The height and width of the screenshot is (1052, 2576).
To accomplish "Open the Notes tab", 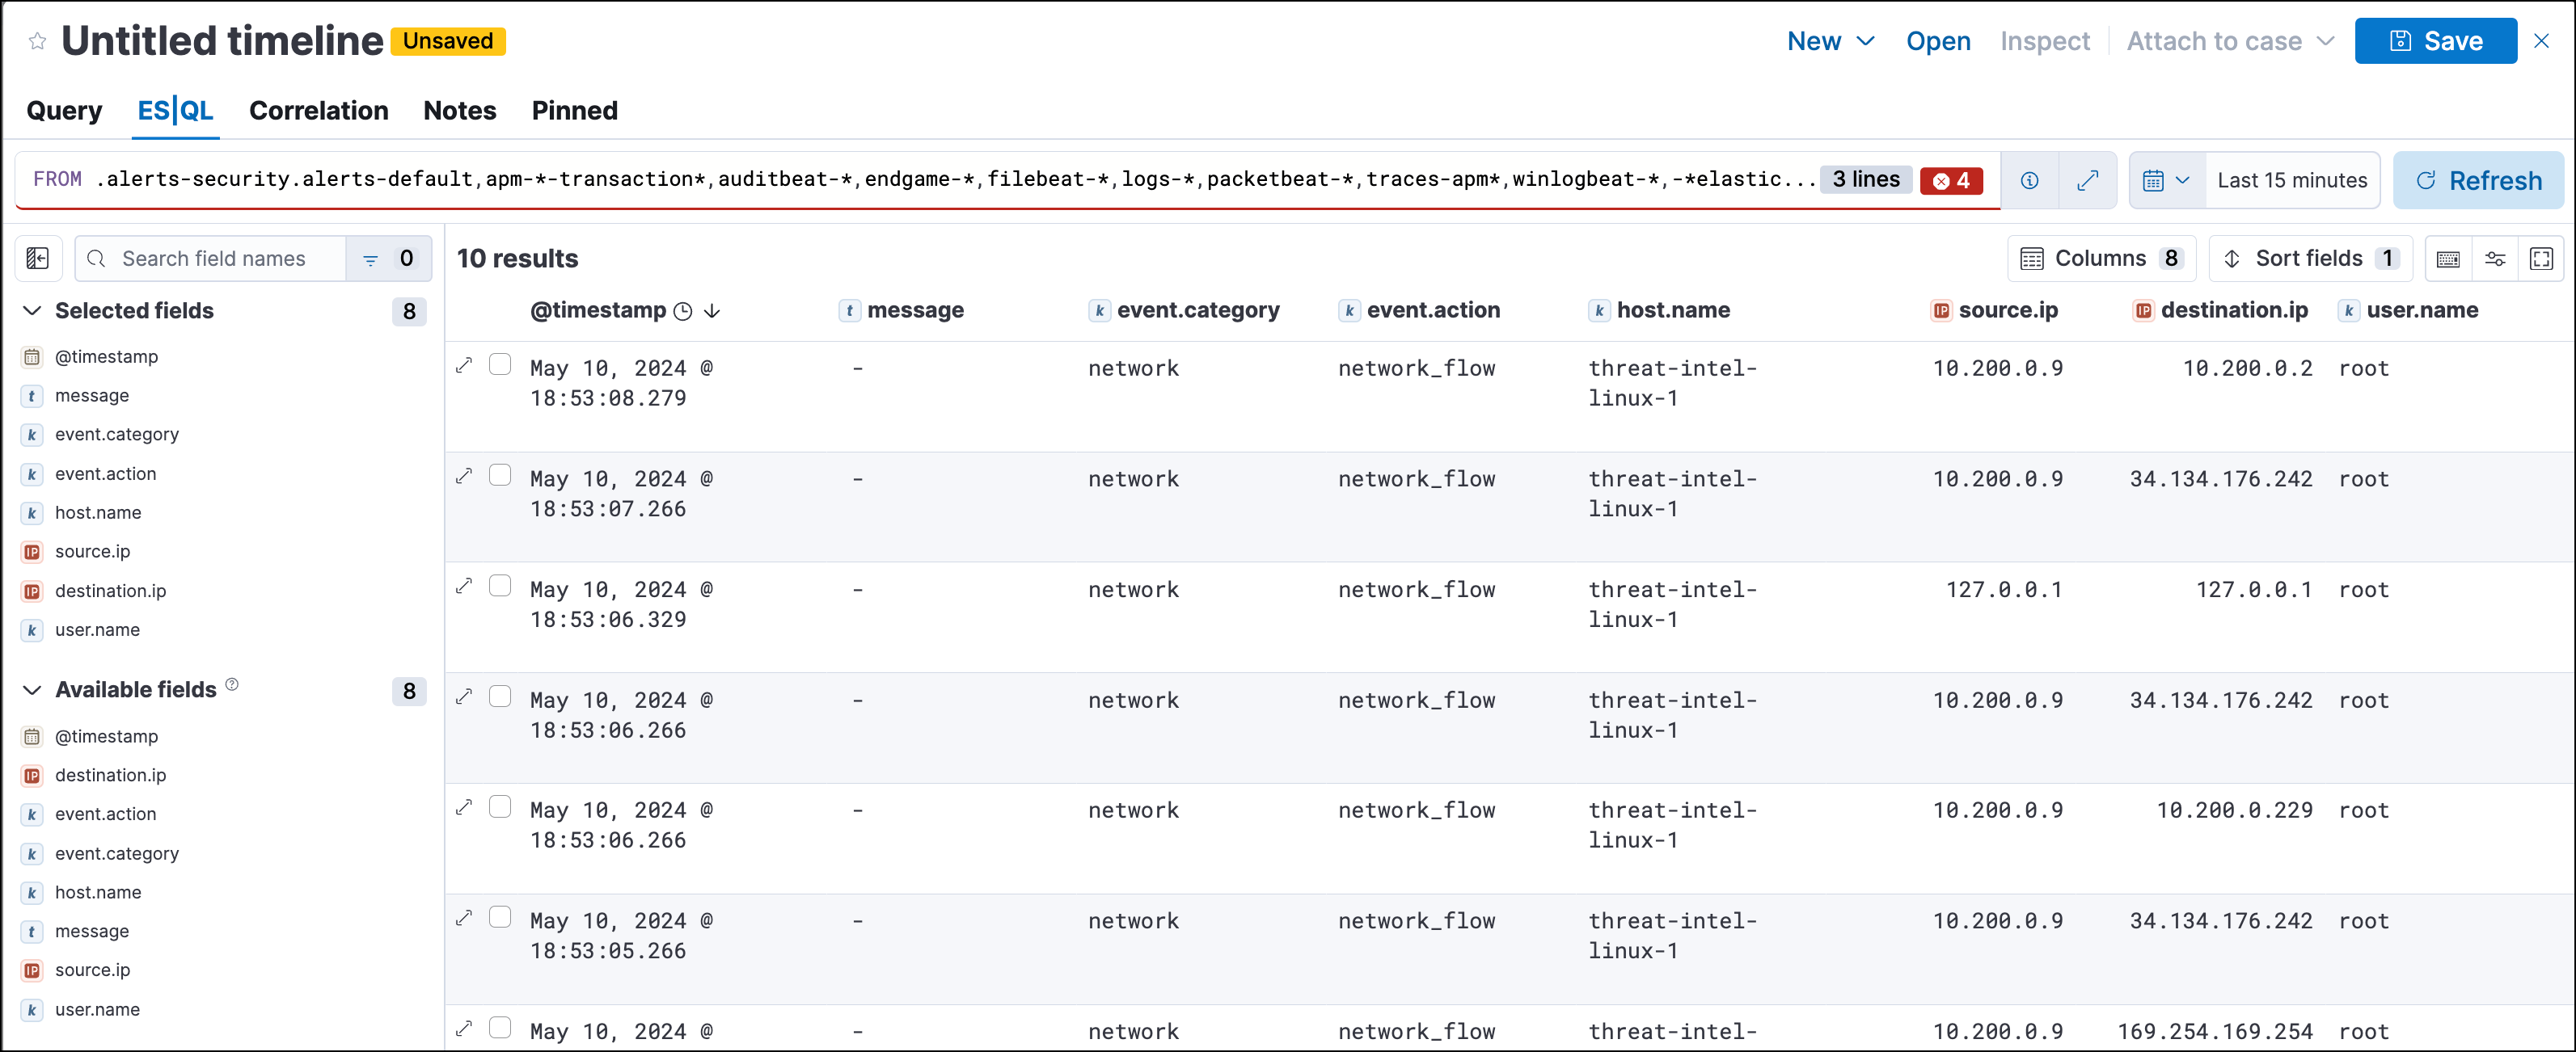I will pyautogui.click(x=459, y=111).
